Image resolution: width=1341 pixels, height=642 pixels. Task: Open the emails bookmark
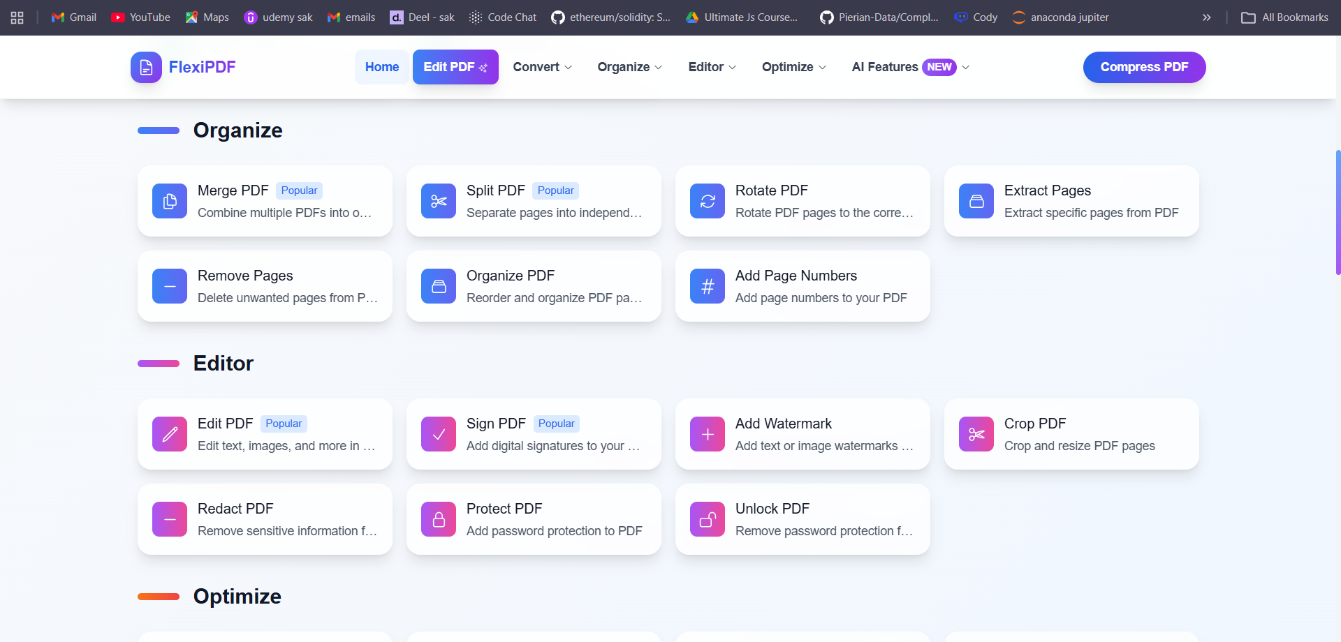(x=351, y=17)
